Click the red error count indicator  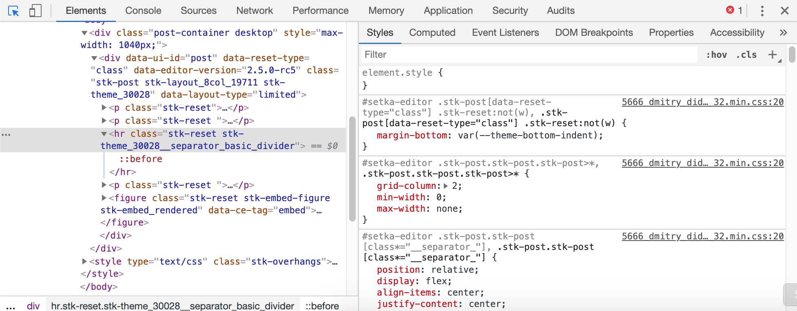[734, 11]
